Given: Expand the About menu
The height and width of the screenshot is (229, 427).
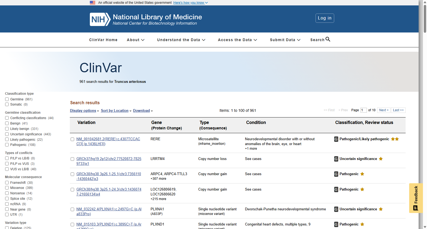Looking at the screenshot, I should [136, 40].
